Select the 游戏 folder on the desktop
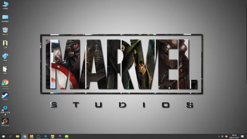This screenshot has height=139, width=247. pyautogui.click(x=5, y=70)
